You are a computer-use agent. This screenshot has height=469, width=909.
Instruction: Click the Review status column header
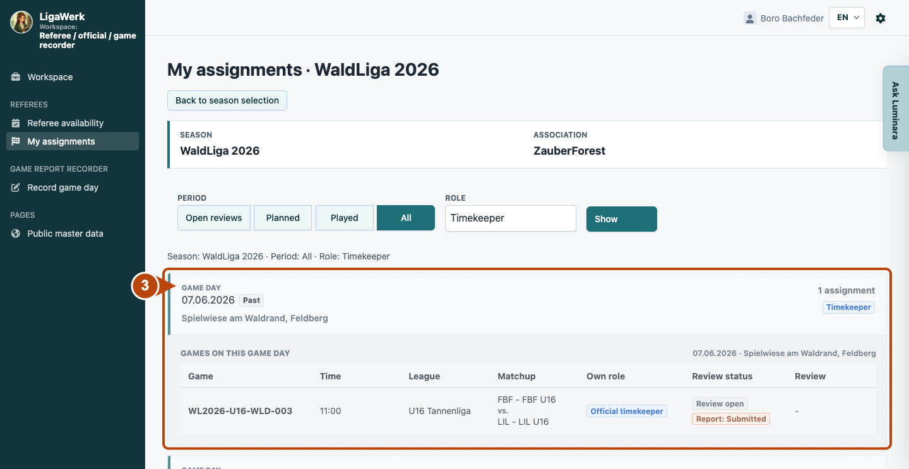point(722,376)
